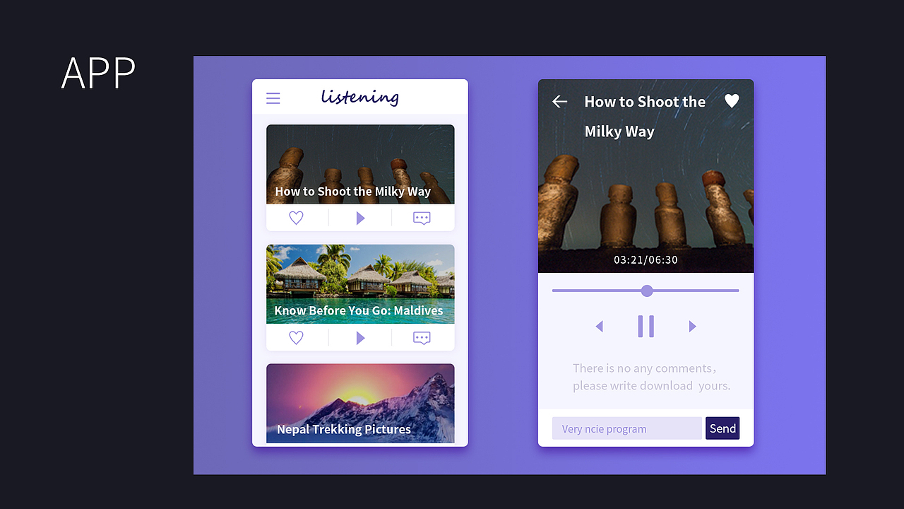This screenshot has width=904, height=509.
Task: Click the 'There is no any comments' text
Action: tap(651, 377)
